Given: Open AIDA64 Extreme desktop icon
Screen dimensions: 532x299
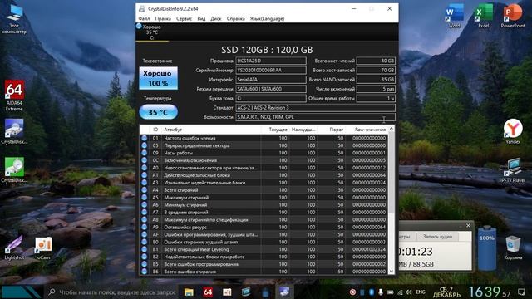Looking at the screenshot, I should click(x=14, y=96).
